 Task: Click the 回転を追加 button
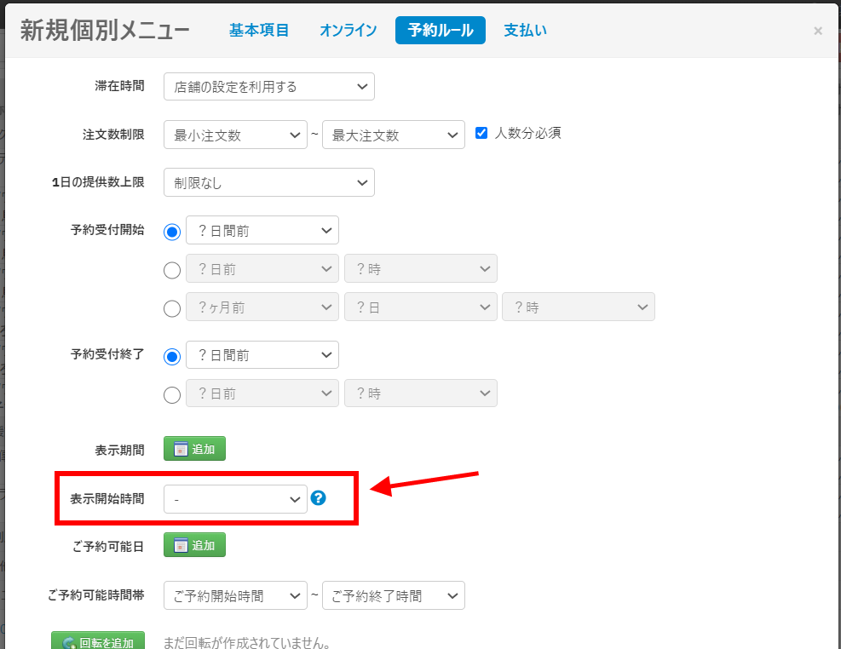pos(98,643)
